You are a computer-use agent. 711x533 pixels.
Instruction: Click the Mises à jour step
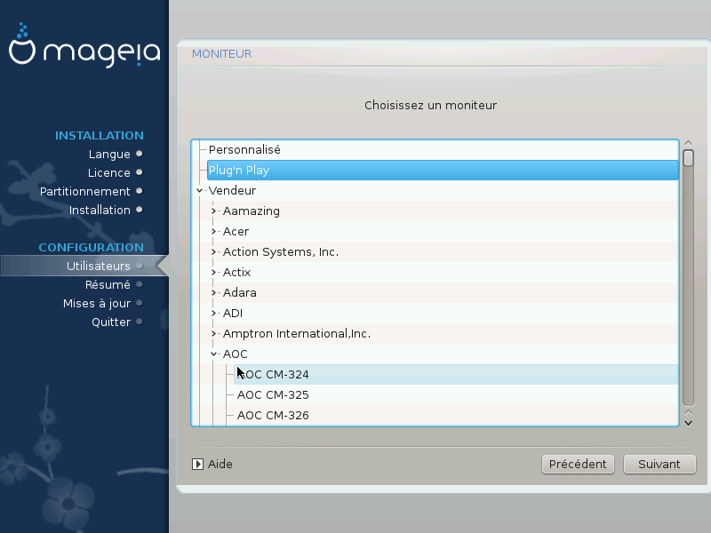97,303
